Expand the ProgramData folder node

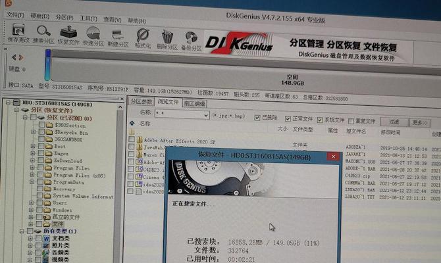(x=32, y=181)
